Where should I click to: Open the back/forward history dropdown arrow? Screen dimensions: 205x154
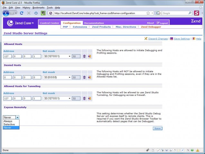pos(16,13)
